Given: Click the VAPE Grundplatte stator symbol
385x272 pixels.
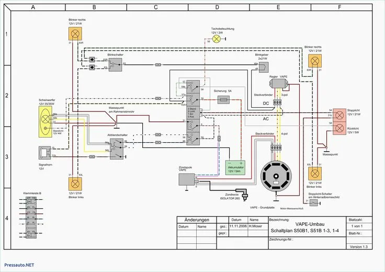Looking at the screenshot, I should 276,176.
